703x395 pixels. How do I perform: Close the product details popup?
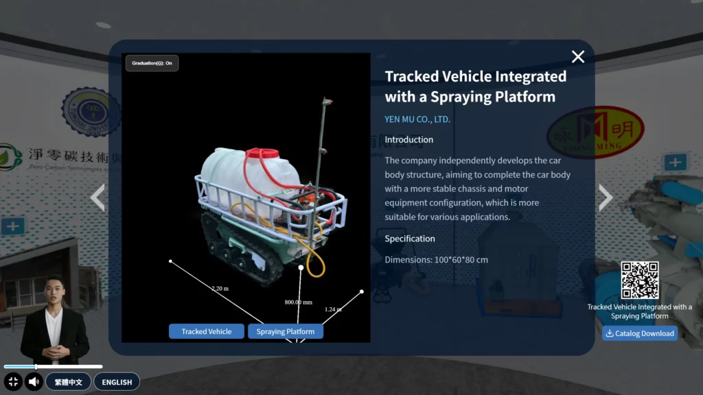pyautogui.click(x=578, y=57)
